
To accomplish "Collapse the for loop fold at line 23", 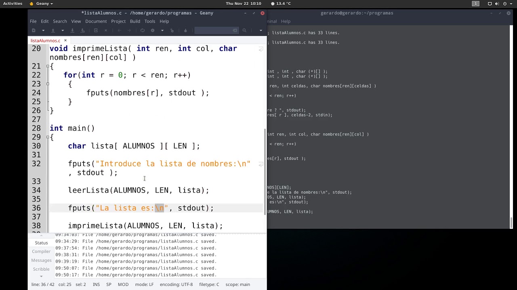I will click(48, 84).
